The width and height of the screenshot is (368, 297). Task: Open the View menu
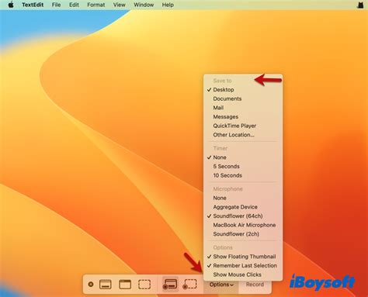[x=120, y=5]
